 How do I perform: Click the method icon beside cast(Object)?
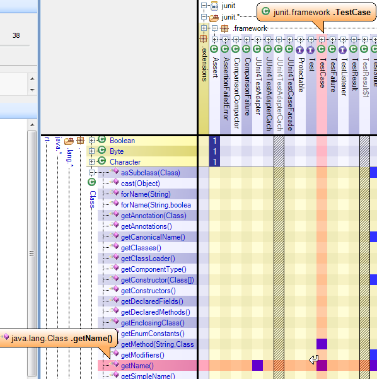click(x=115, y=182)
